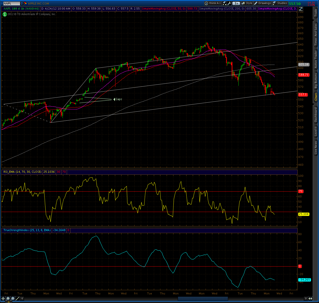Open the Drawings menu
319x303 pixels.
263,3
